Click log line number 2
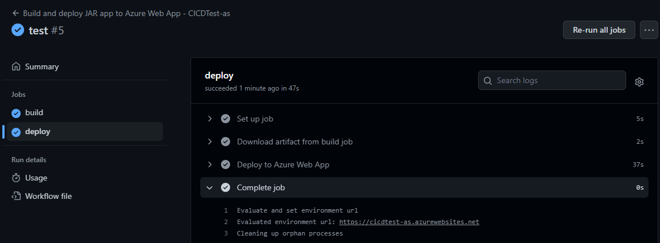Image resolution: width=660 pixels, height=243 pixels. [226, 222]
